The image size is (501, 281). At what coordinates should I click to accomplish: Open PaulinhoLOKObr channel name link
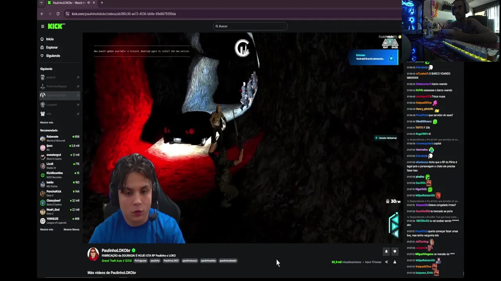pyautogui.click(x=116, y=251)
